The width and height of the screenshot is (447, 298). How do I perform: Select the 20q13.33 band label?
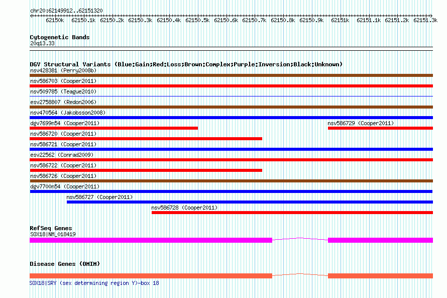coord(43,44)
